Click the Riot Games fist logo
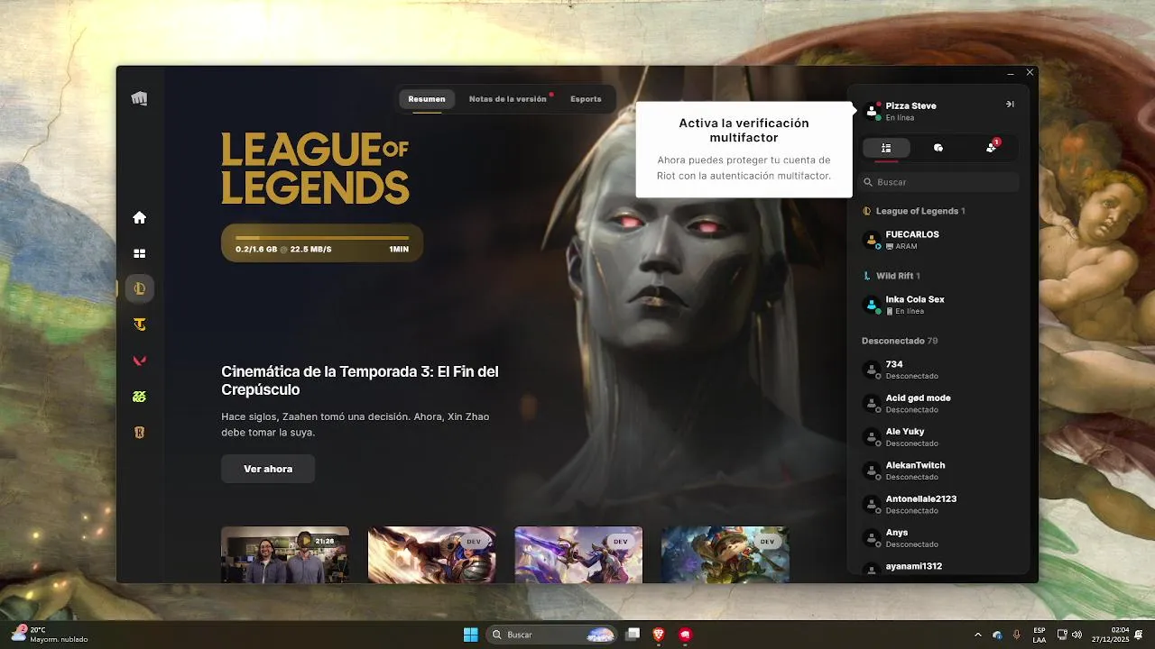The image size is (1155, 649). (139, 98)
